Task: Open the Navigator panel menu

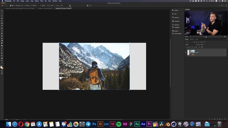Action: pos(227,9)
